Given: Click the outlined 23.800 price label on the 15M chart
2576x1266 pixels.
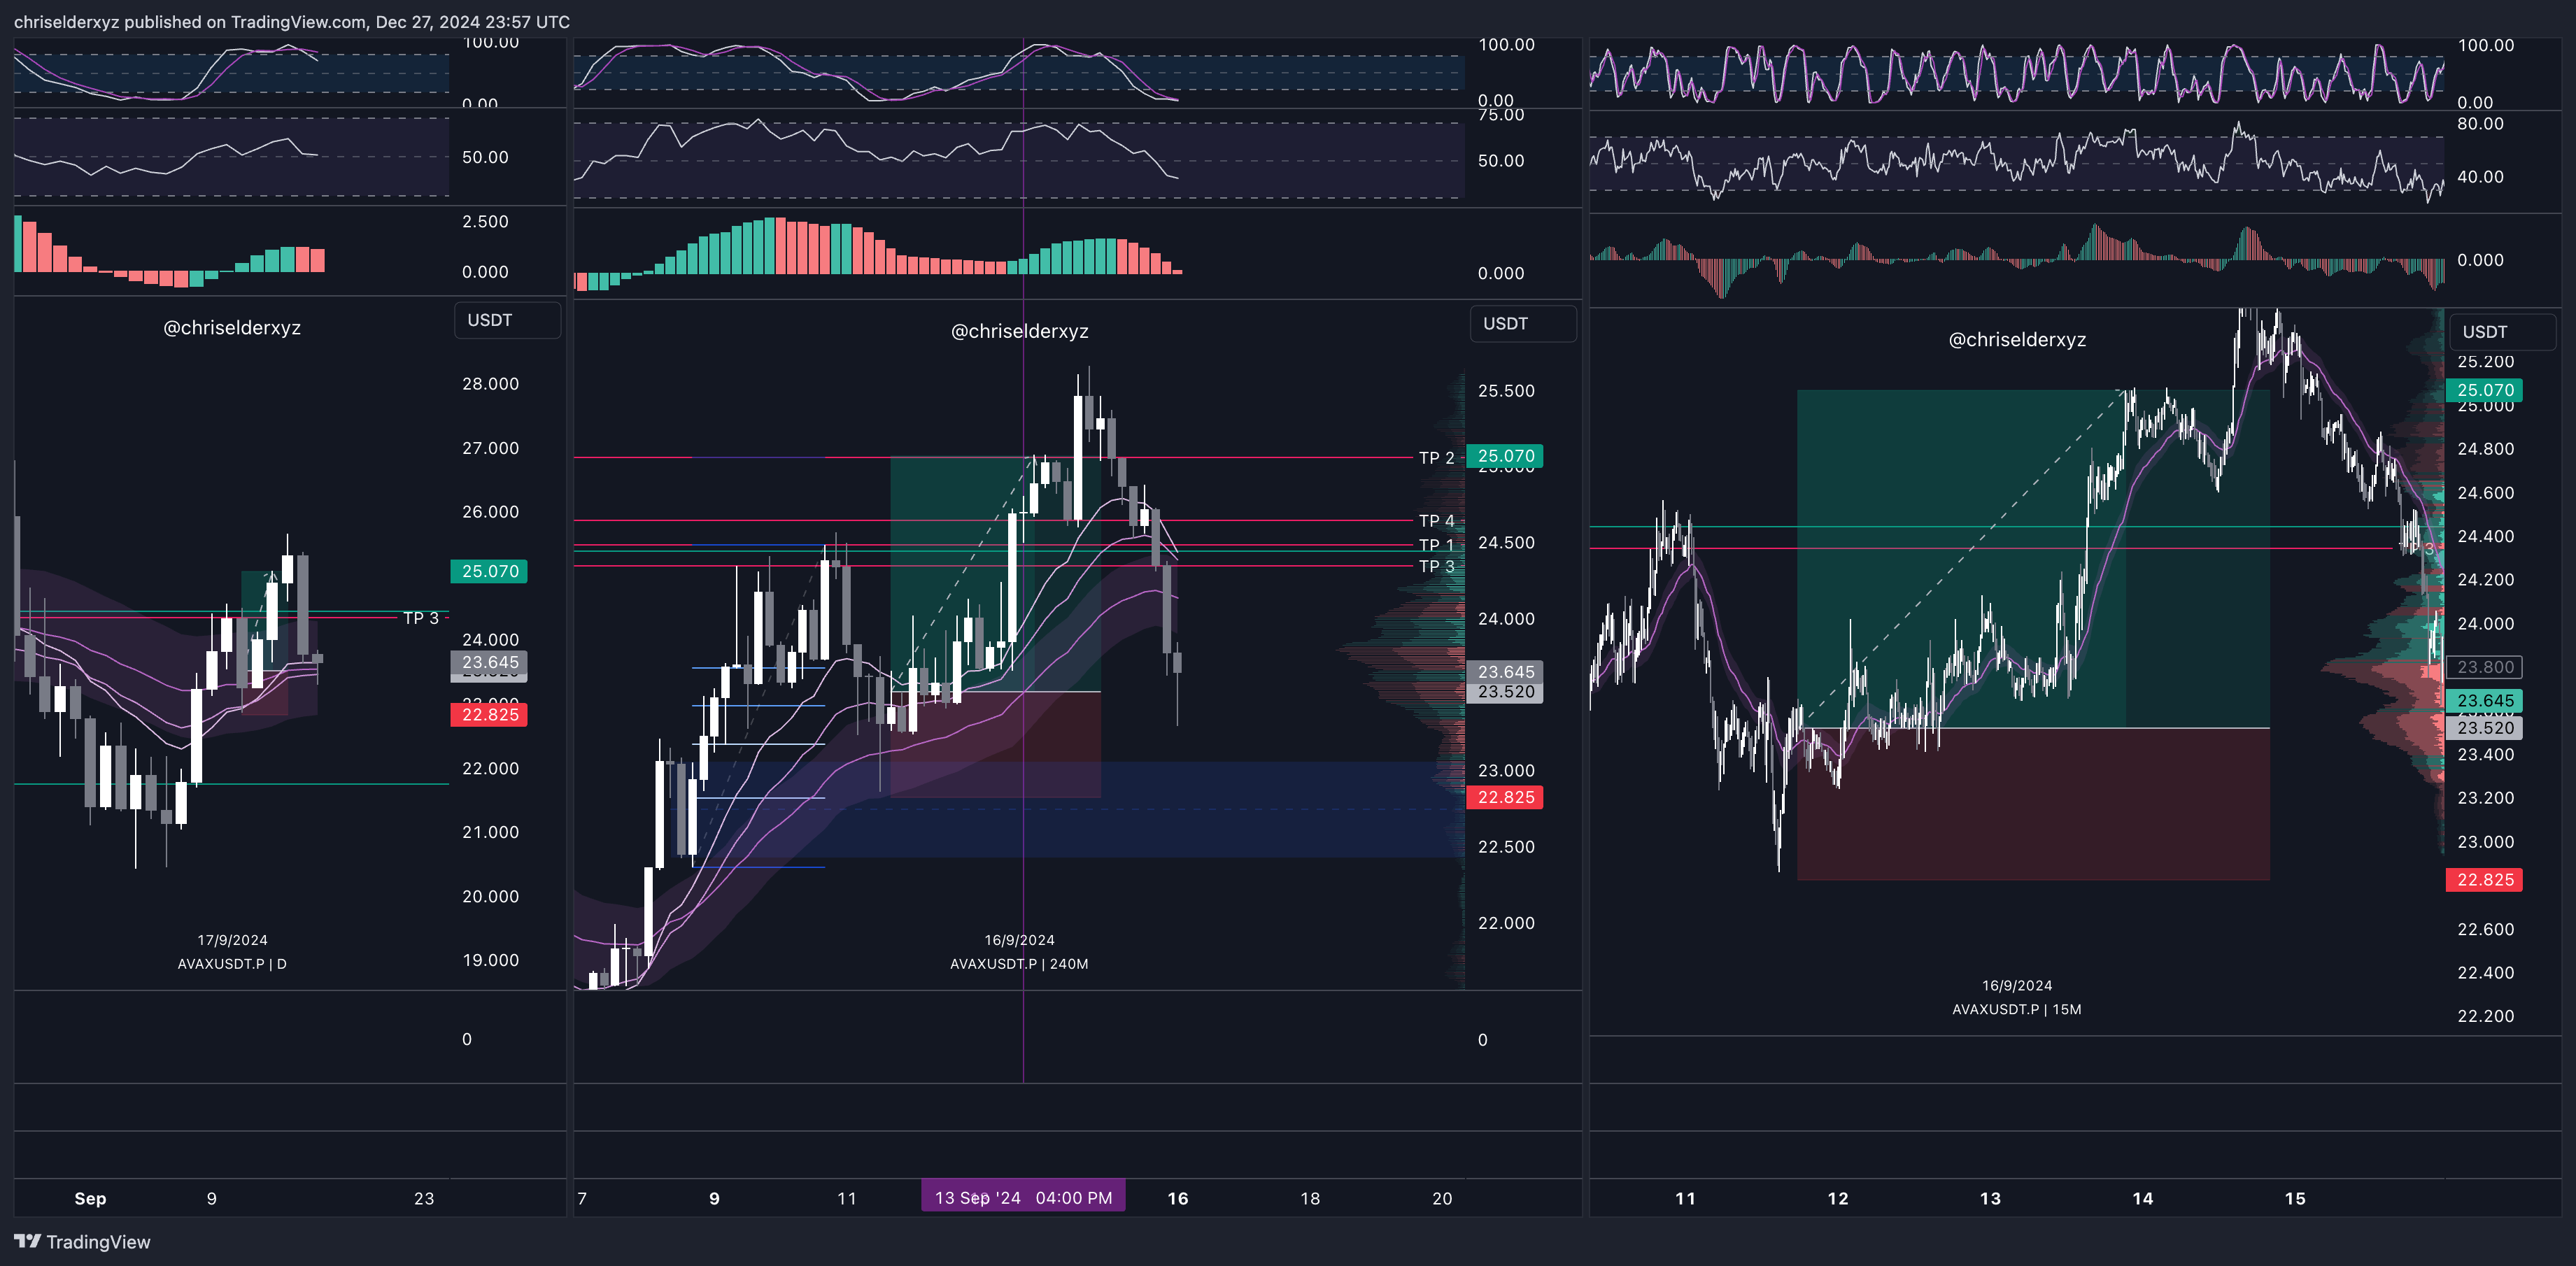Looking at the screenshot, I should tap(2484, 667).
